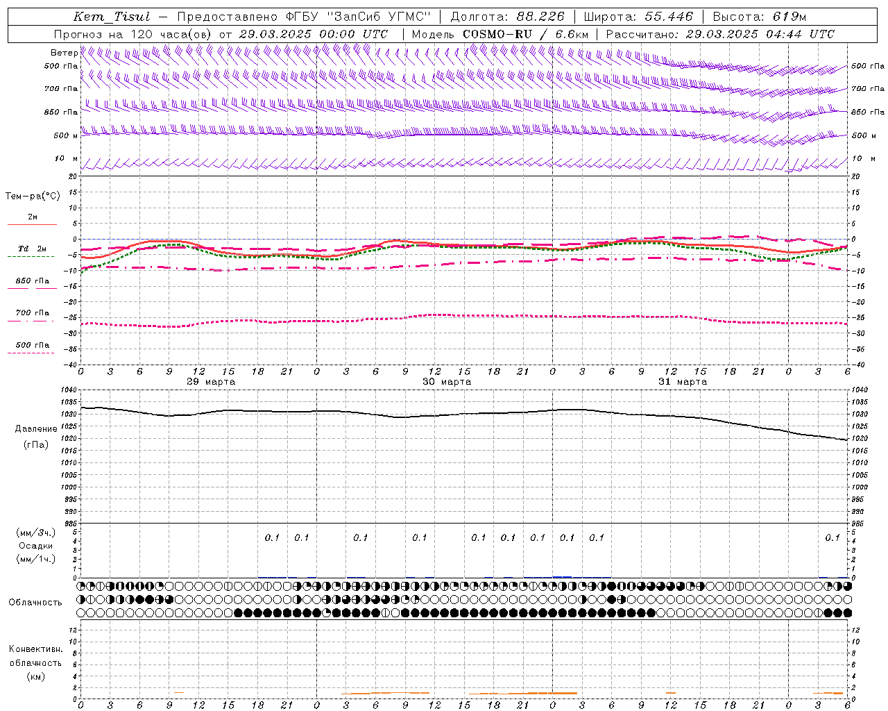
Task: Click the Тем-ра(°C) axis label
Action: (33, 196)
